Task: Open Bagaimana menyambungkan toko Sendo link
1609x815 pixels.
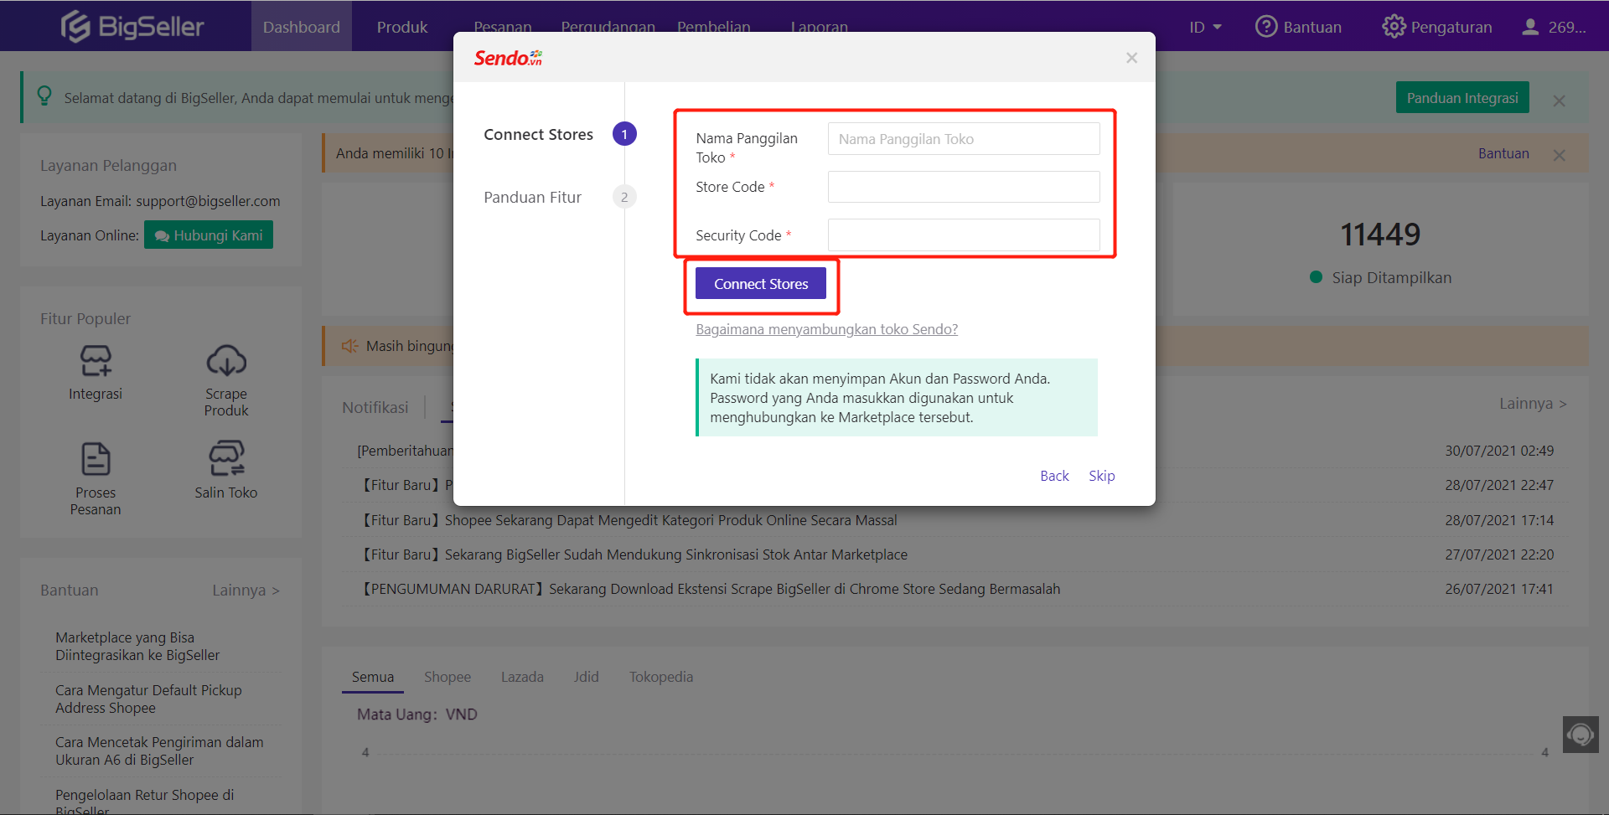Action: (x=827, y=329)
